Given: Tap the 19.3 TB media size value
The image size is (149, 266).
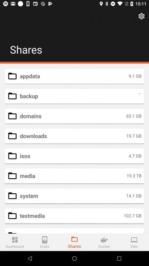Looking at the screenshot, I should click(134, 176).
